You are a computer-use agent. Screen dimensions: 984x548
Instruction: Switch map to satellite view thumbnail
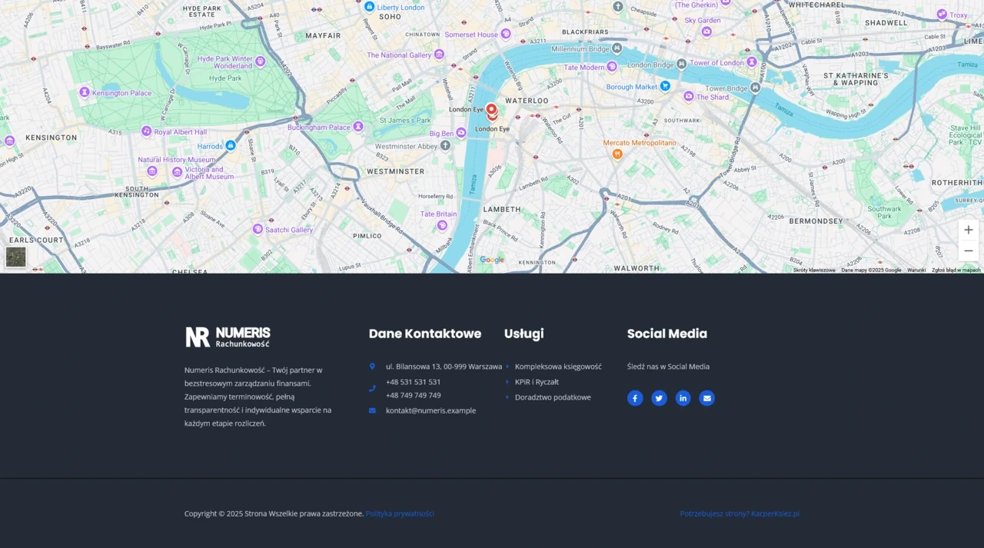(x=15, y=257)
